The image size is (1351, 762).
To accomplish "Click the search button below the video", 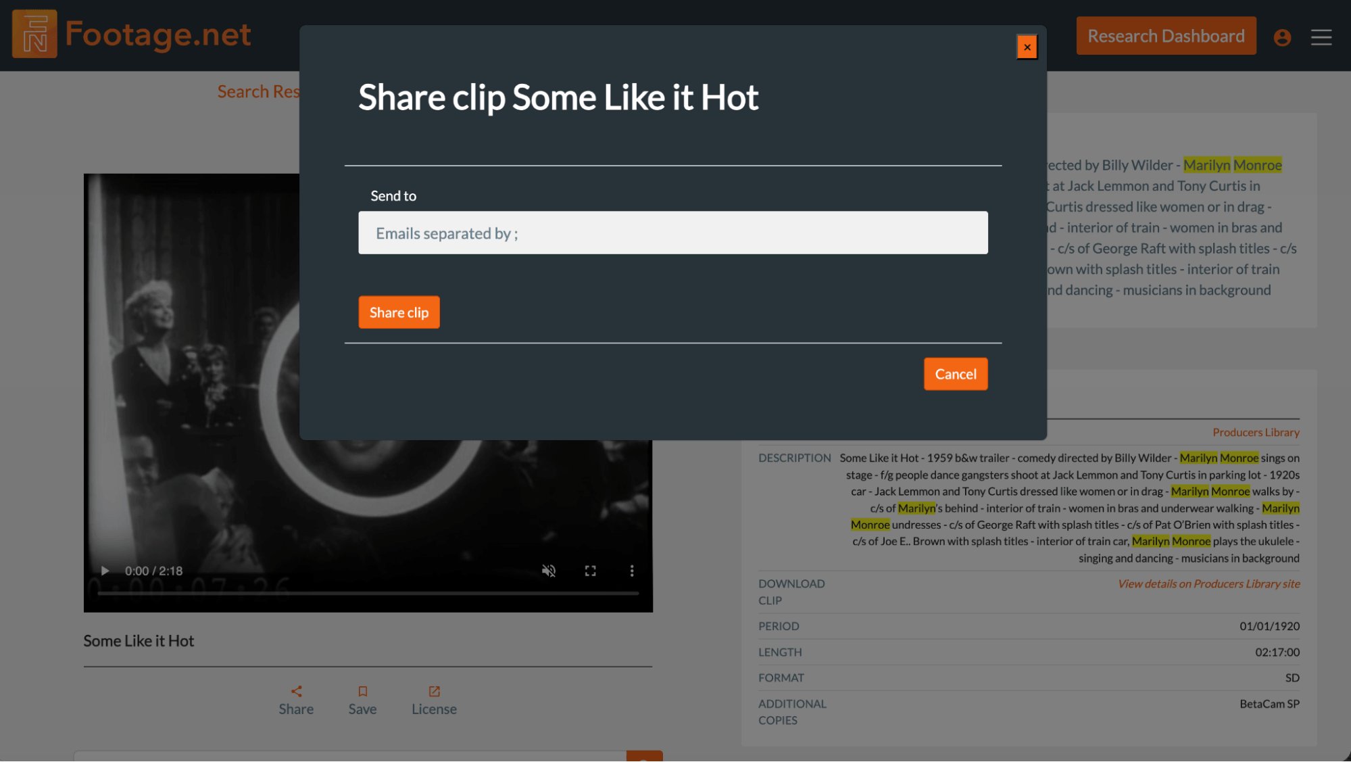I will [644, 757].
